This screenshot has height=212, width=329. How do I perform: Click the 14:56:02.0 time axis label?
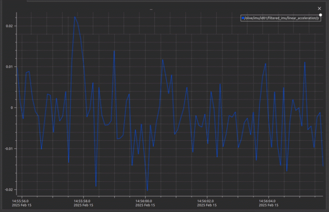pos(206,203)
